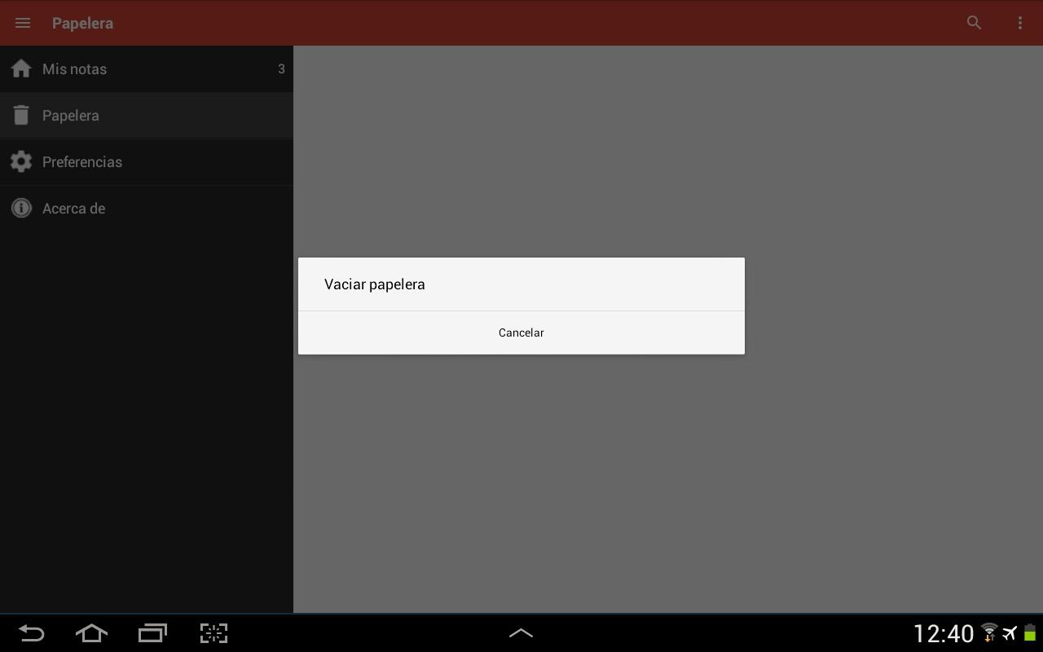
Task: Tap the Android back button
Action: [31, 633]
